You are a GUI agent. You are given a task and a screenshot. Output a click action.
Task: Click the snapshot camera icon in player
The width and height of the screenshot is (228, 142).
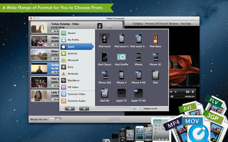187,92
